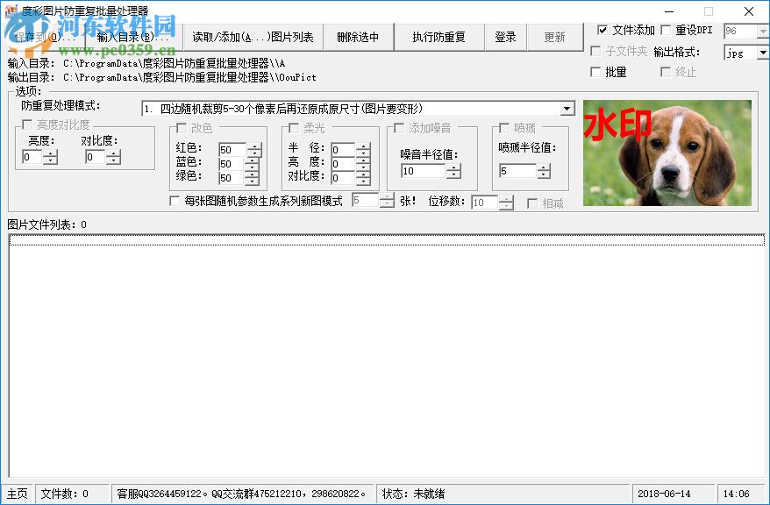The height and width of the screenshot is (505, 770).
Task: Check the 每张图随机参数生成系列新图模式 option
Action: (173, 202)
